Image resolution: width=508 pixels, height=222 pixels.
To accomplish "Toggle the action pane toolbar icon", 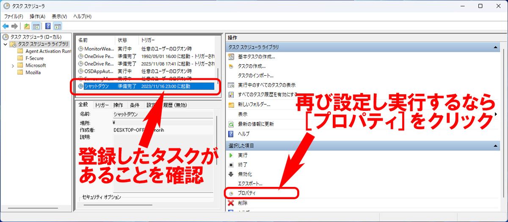I will pos(58,26).
